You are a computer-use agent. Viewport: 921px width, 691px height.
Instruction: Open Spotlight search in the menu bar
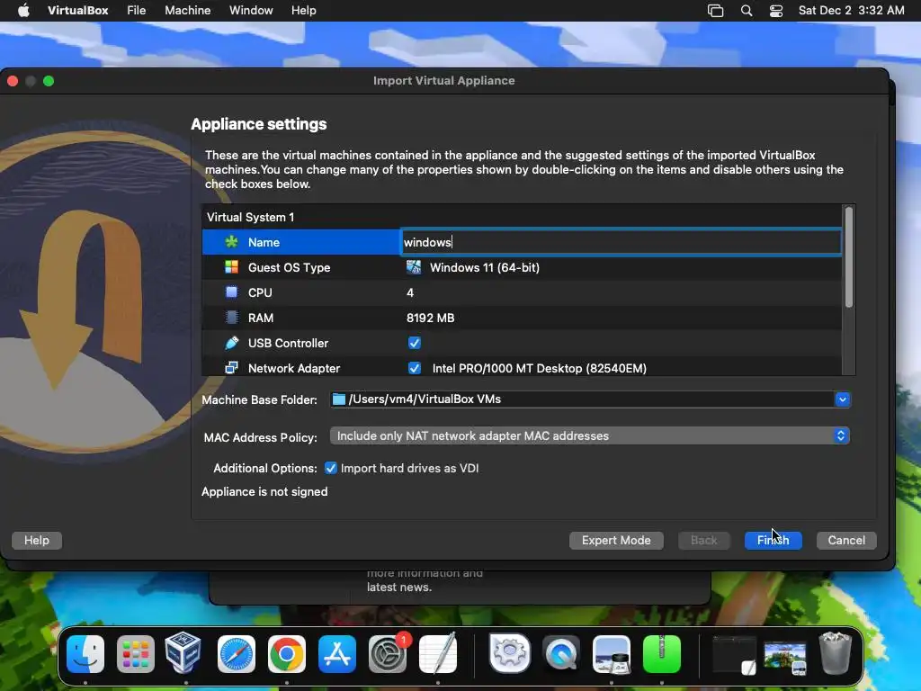747,11
